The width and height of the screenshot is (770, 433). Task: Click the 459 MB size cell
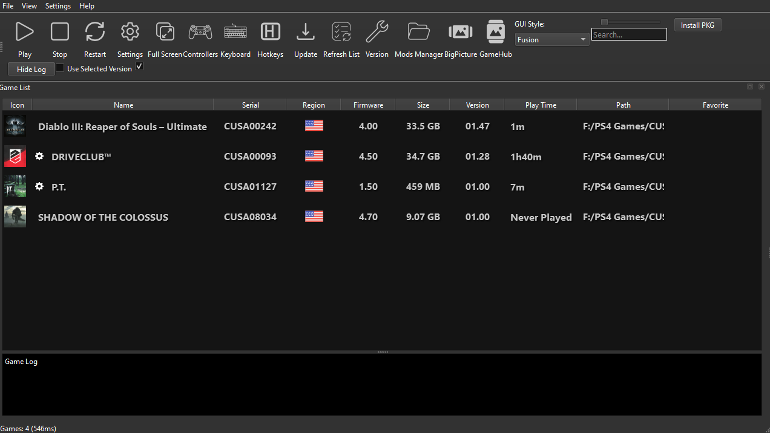point(423,187)
